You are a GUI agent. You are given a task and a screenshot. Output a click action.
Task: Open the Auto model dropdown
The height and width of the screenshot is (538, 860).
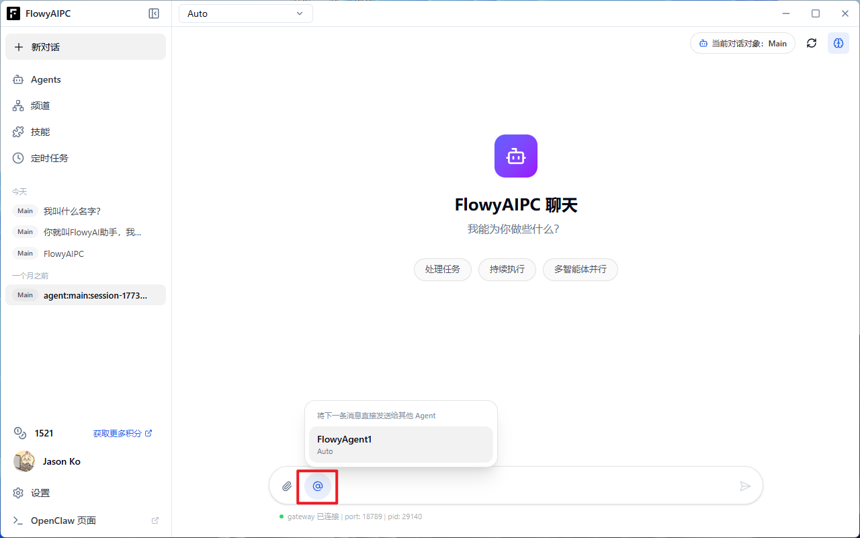coord(245,13)
